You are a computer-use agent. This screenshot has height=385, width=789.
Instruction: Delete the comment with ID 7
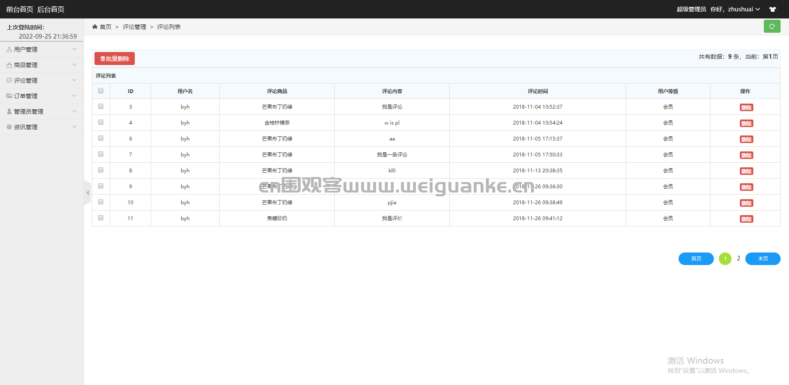tap(746, 155)
